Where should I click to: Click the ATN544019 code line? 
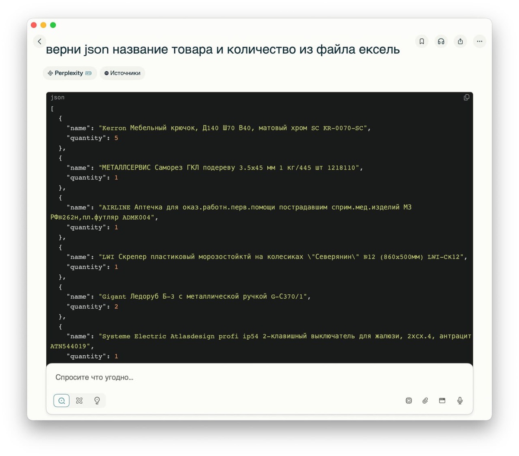point(72,346)
